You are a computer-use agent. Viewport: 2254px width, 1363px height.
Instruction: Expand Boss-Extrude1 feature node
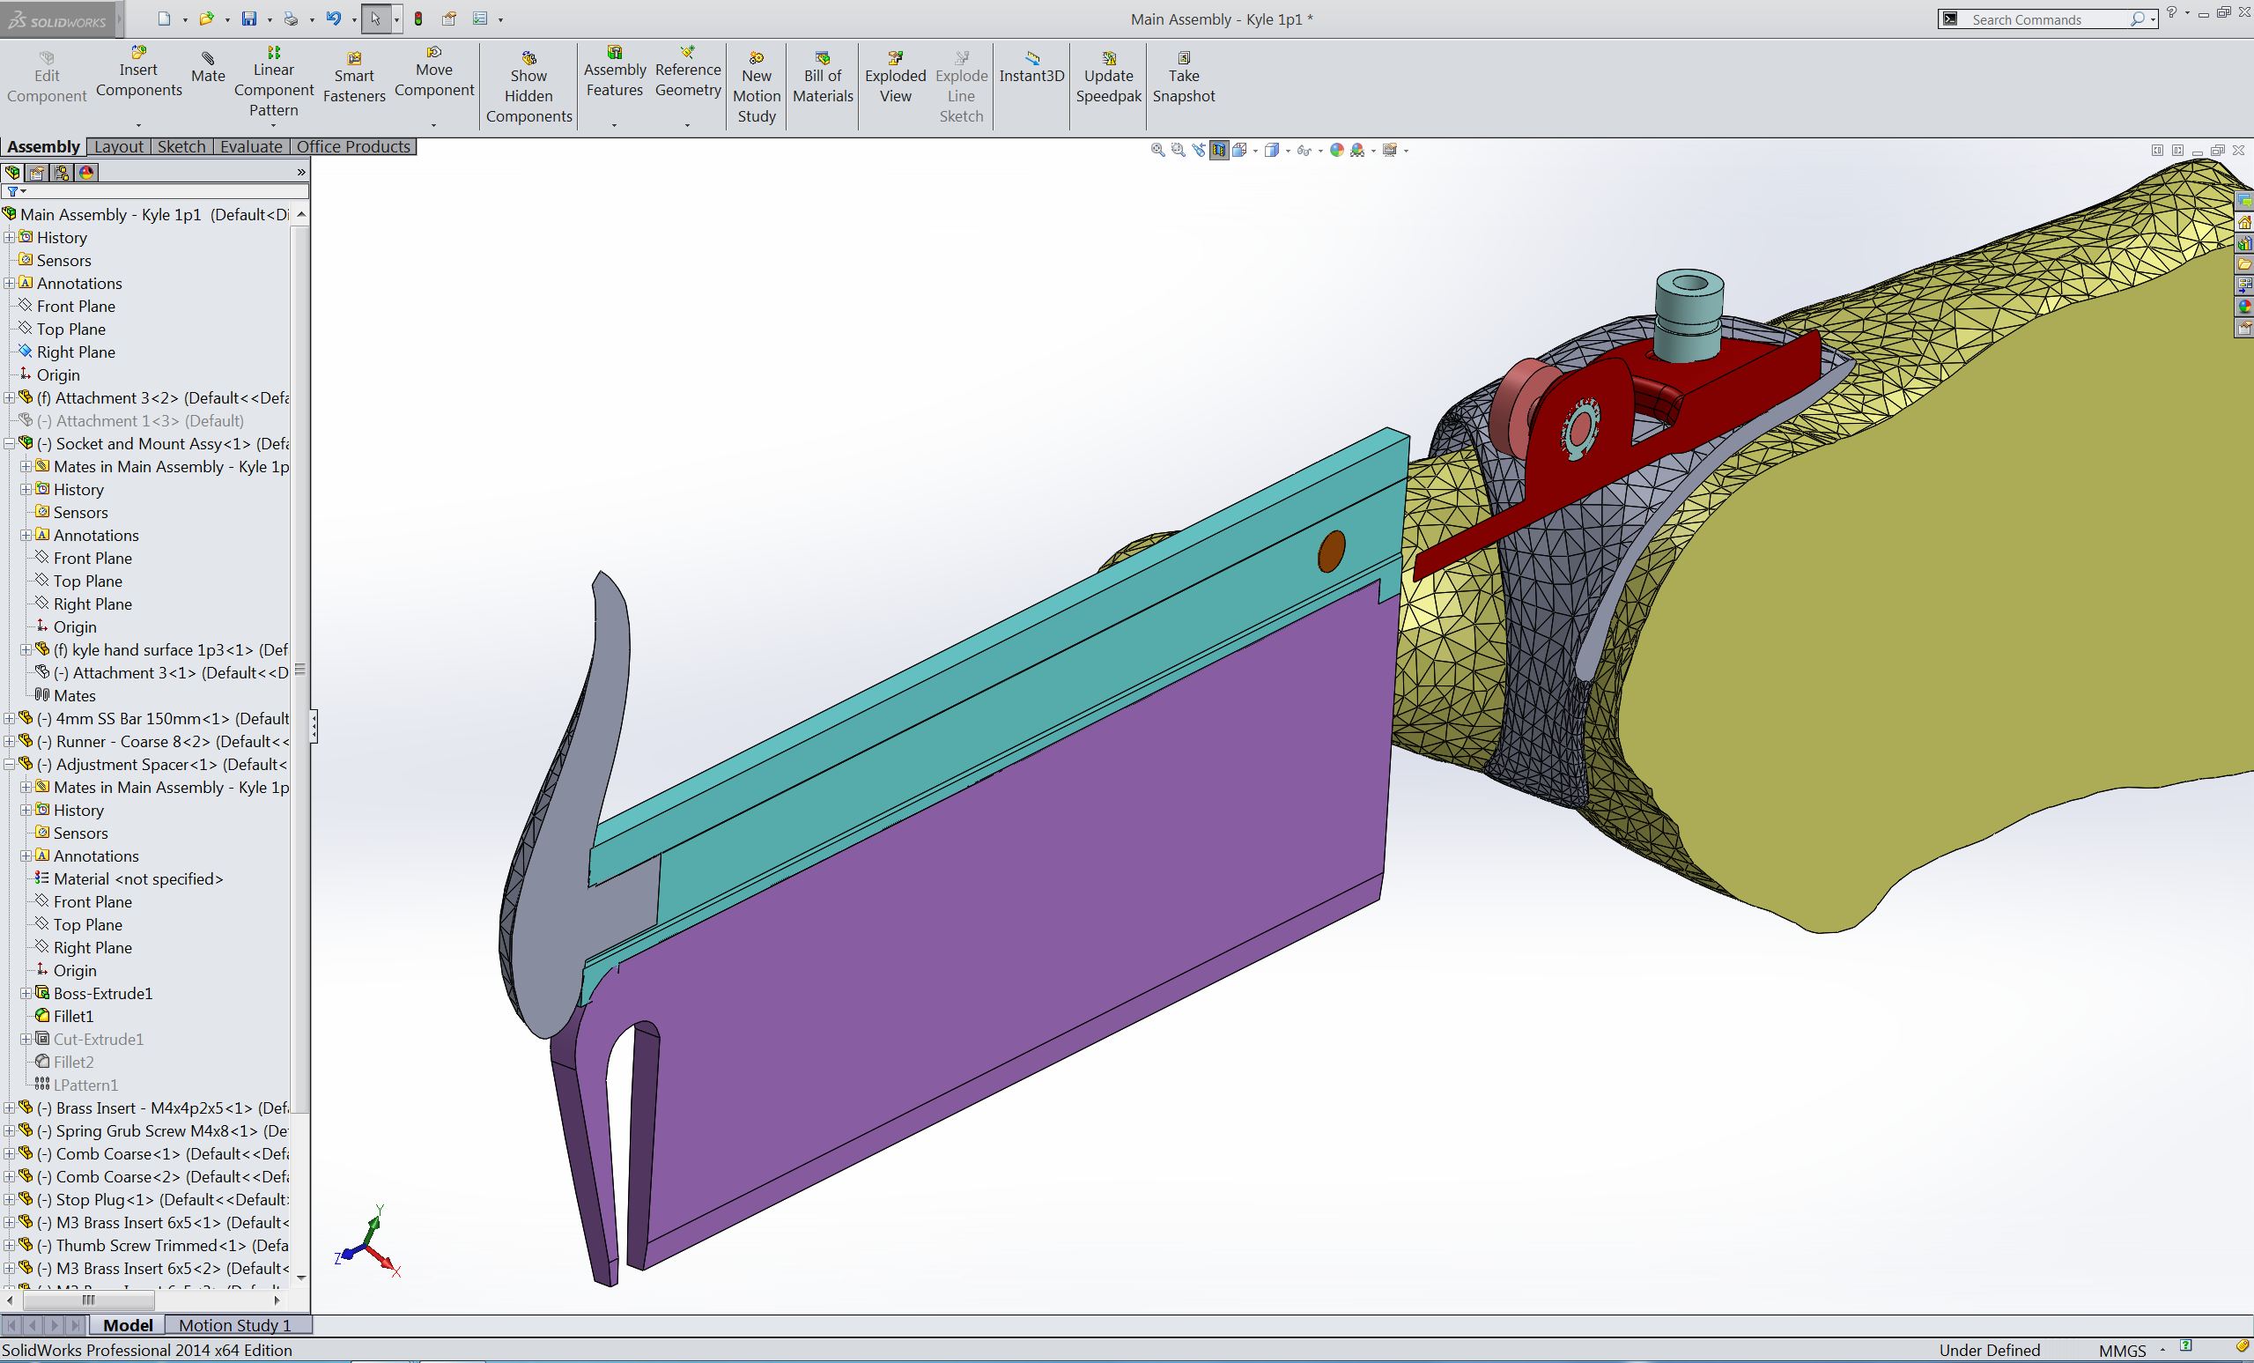(x=26, y=994)
